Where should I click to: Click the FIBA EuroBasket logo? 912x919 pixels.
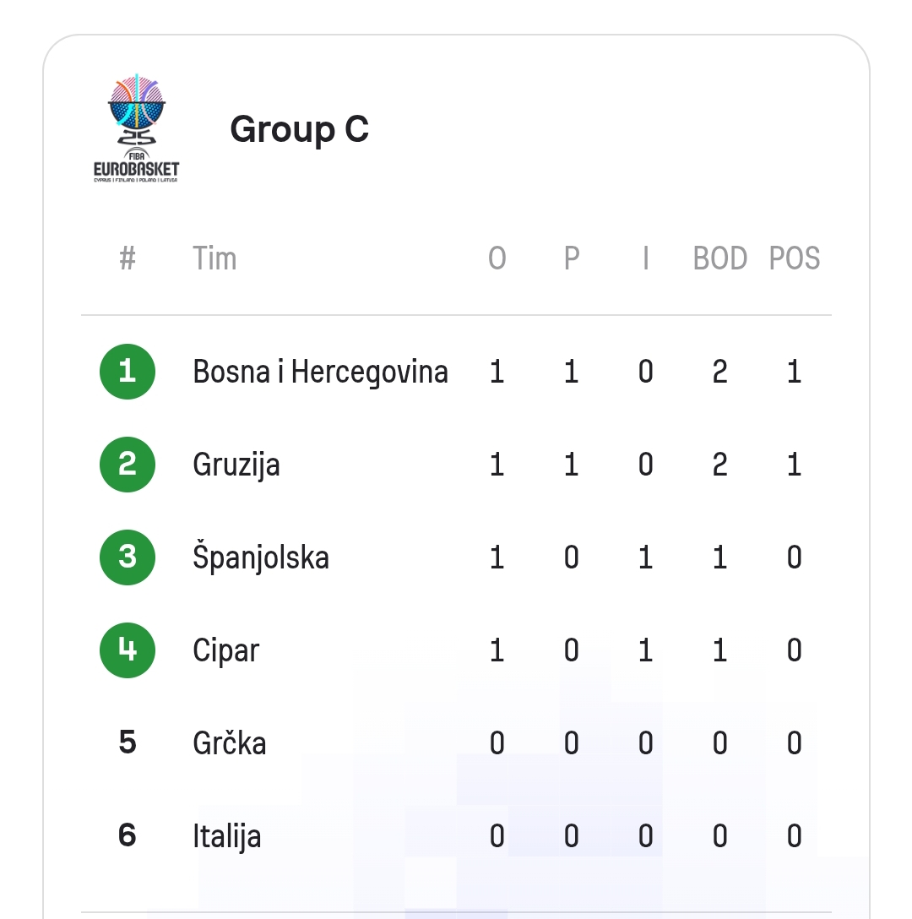137,129
